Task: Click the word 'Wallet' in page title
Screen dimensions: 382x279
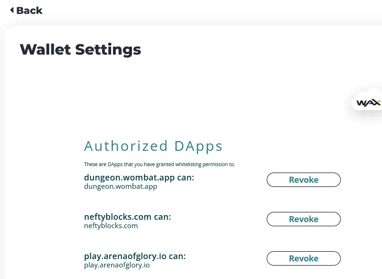Action: [x=45, y=50]
